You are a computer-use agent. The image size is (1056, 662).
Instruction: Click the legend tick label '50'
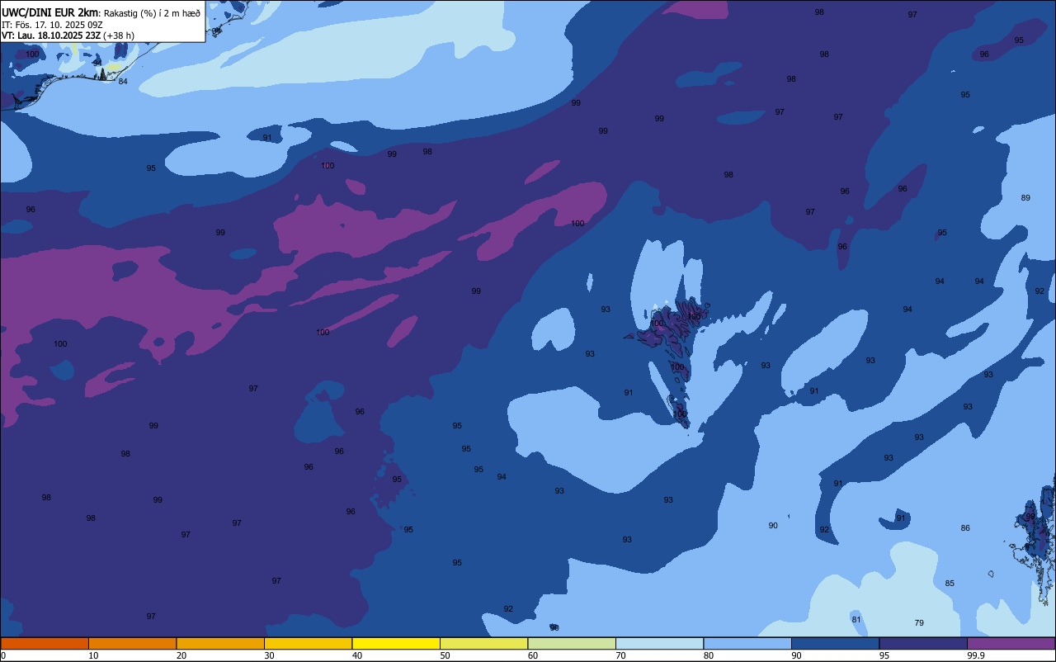coord(445,655)
